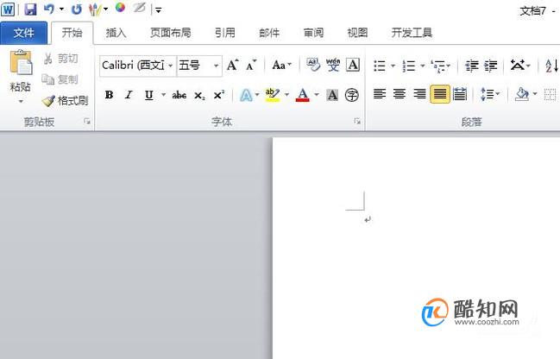The height and width of the screenshot is (359, 560).
Task: Switch to the 开始 (Home) tab
Action: click(x=72, y=33)
